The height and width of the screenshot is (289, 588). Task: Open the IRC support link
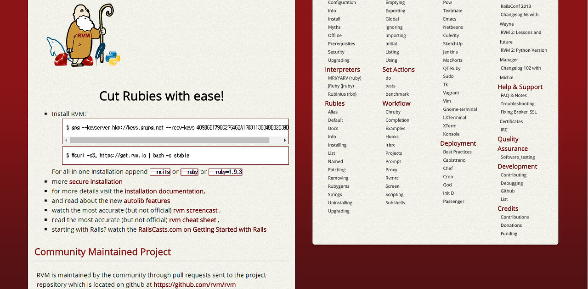504,130
